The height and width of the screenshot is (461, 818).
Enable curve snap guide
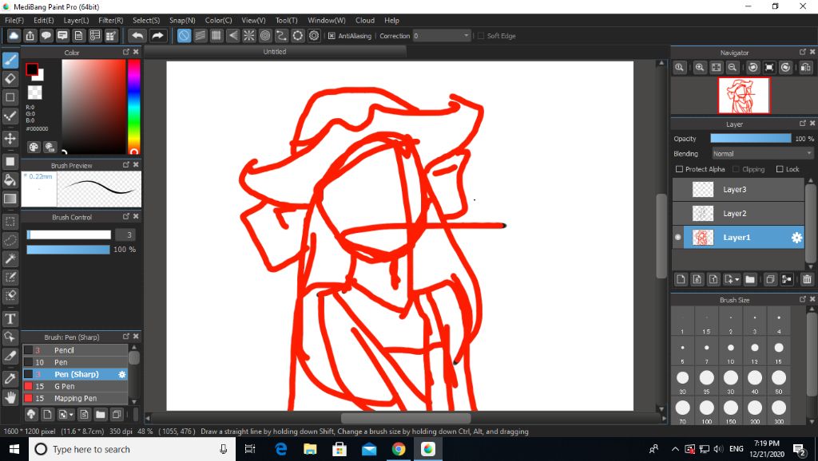click(281, 36)
